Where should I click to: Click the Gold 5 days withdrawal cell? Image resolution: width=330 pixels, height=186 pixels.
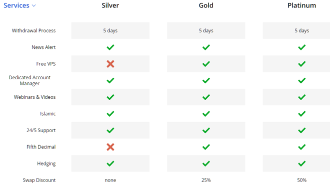206,30
